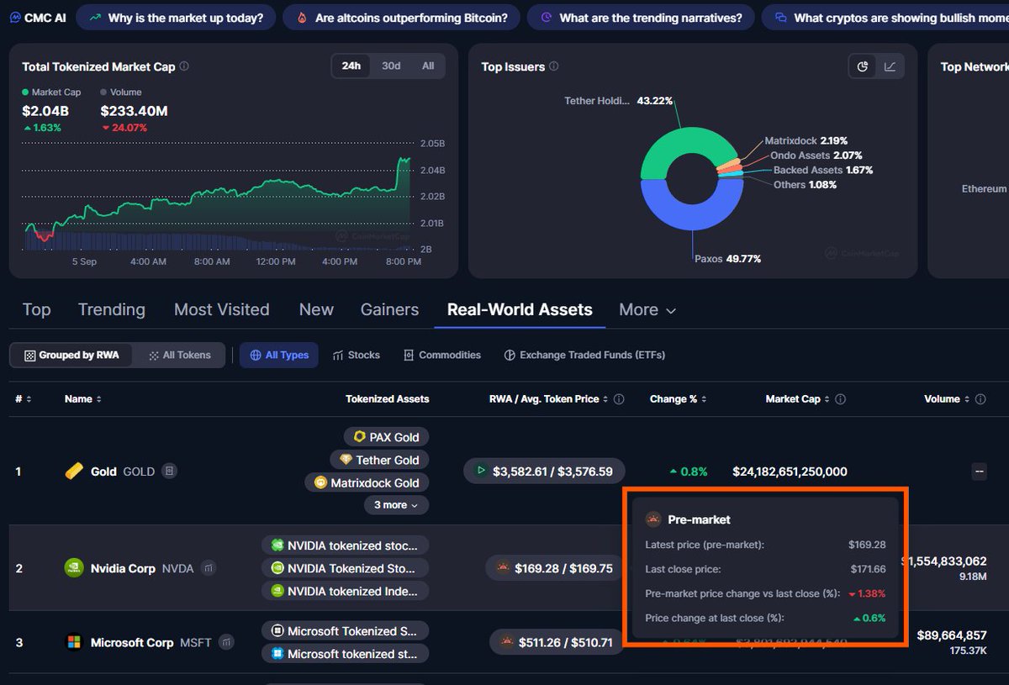Click the Matrixdock Gold token icon
This screenshot has height=685, width=1009.
(x=320, y=482)
